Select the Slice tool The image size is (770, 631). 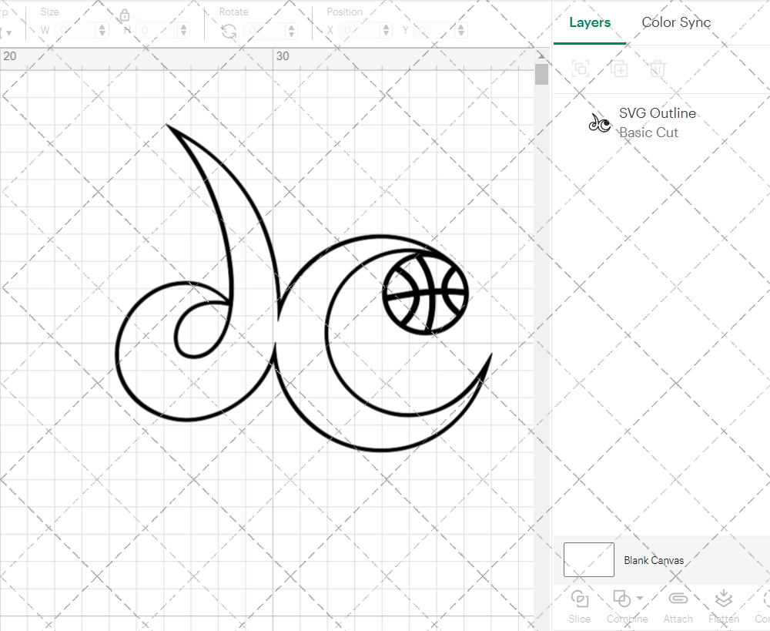coord(580,605)
